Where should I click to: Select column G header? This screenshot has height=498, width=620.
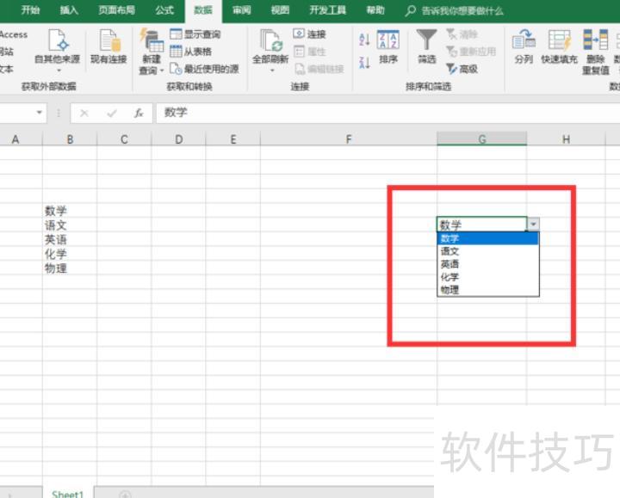[482, 139]
